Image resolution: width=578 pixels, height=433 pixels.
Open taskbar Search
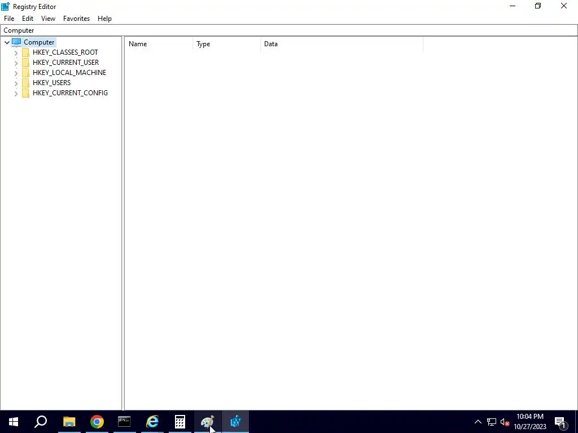tap(41, 422)
